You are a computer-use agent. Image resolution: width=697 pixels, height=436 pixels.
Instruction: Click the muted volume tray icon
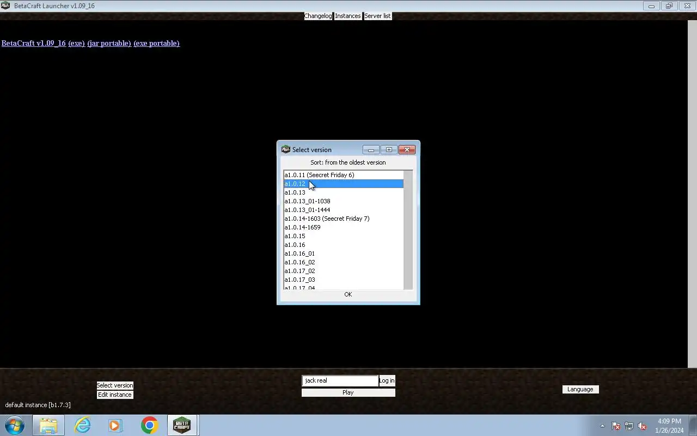pos(642,426)
